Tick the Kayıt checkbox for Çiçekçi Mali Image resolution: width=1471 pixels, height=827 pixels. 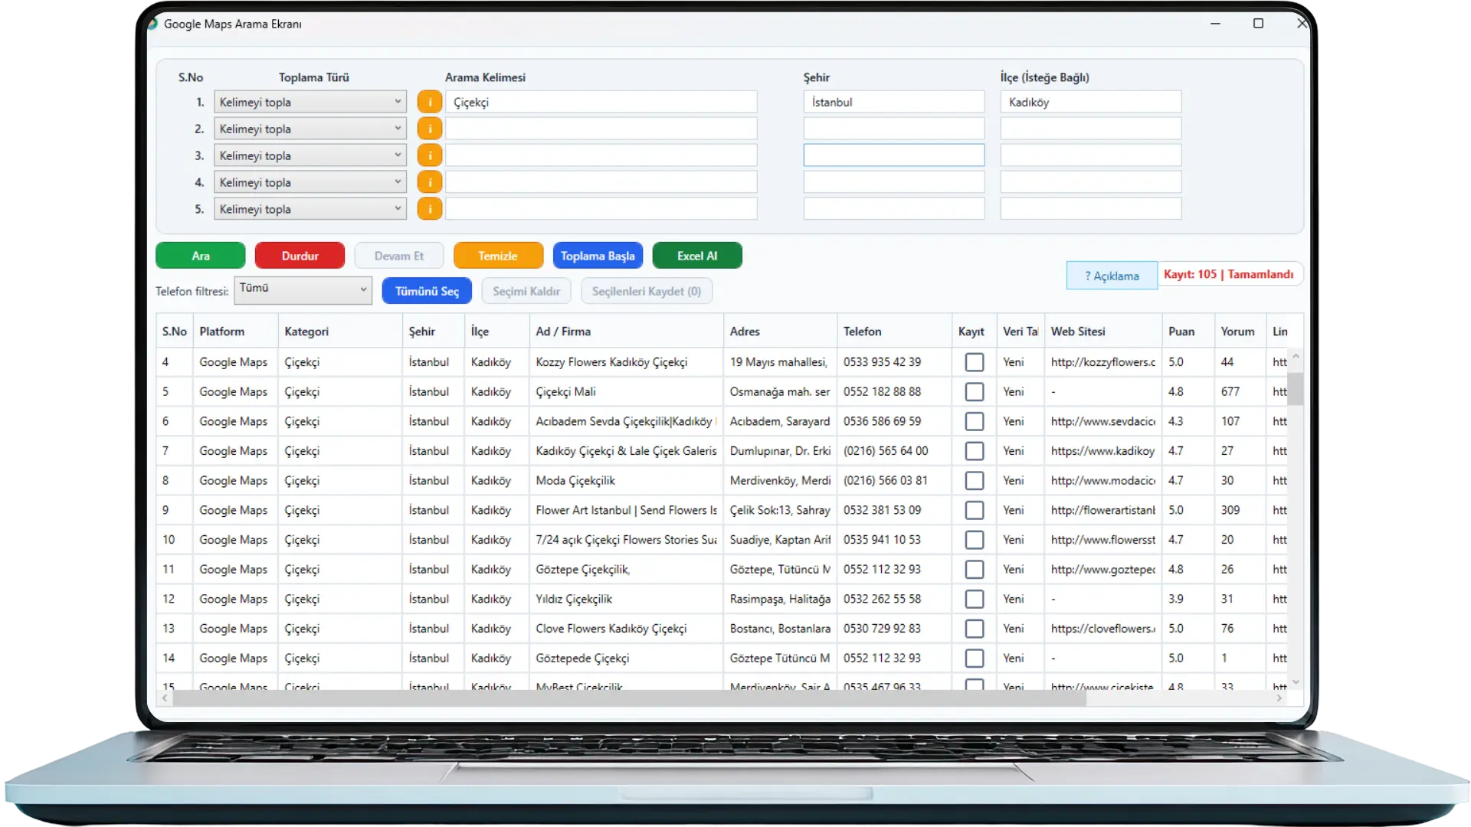click(975, 392)
